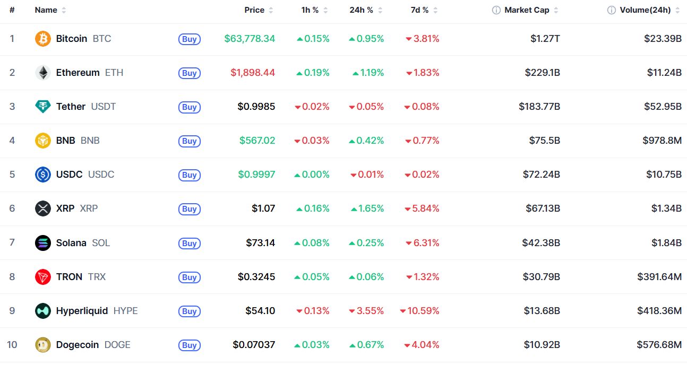687x365 pixels.
Task: Sort by the 24h % column
Action: (366, 10)
